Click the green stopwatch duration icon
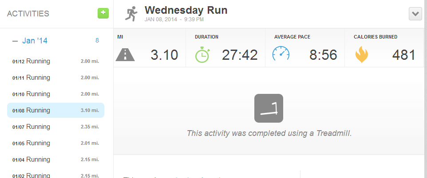The height and width of the screenshot is (178, 427). coord(202,54)
